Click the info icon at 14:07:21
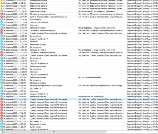This screenshot has height=134, width=158. 2,50
